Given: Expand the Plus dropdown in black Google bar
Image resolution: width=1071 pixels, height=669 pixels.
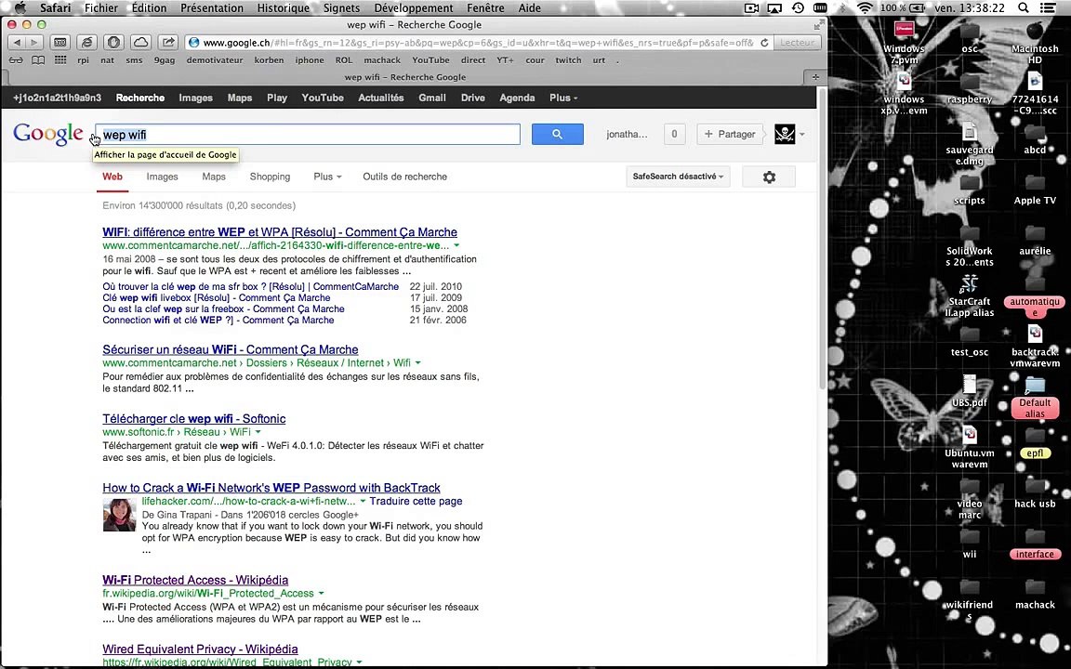Looking at the screenshot, I should pos(563,98).
